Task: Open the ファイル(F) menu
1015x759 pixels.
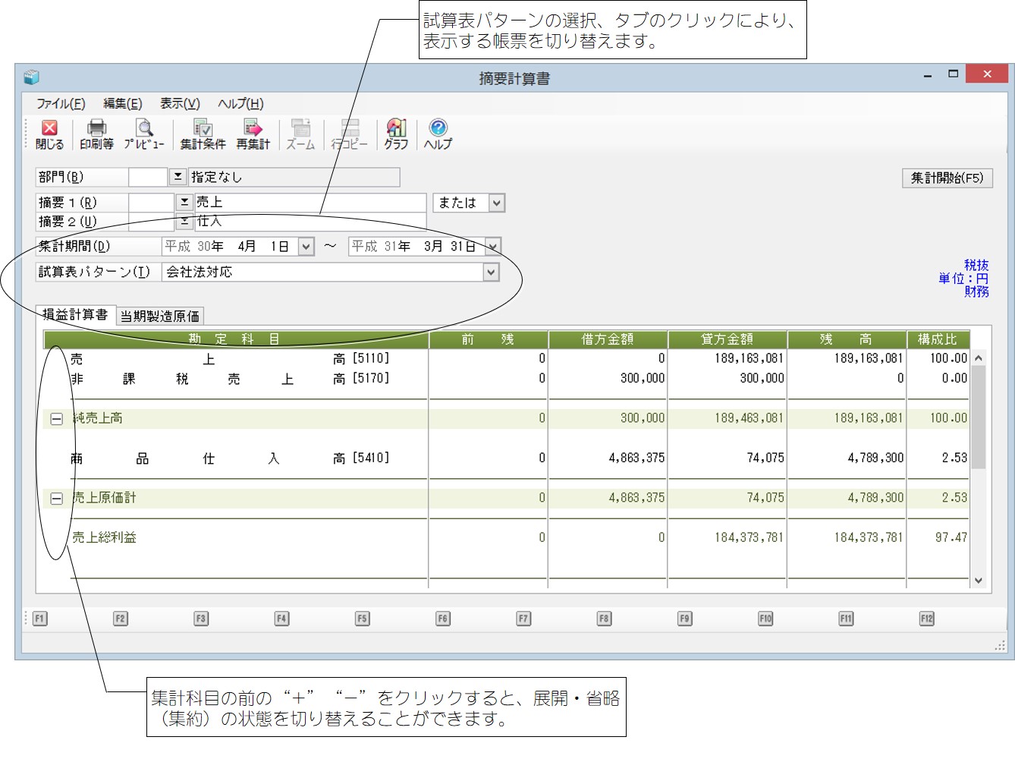Action: pos(61,104)
